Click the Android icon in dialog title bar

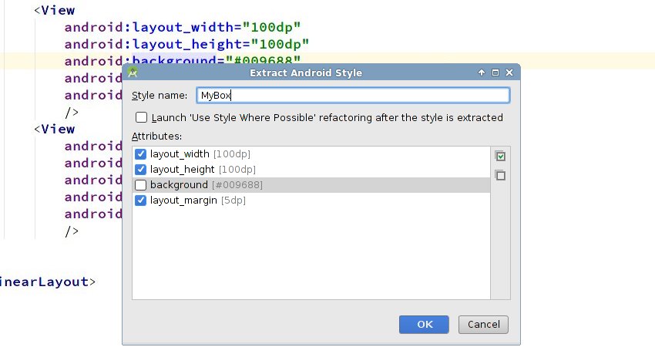coord(133,72)
